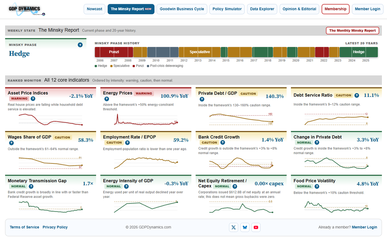Image resolution: width=387 pixels, height=240 pixels.
Task: Click NORMAL badge on Food Price Volatility
Action: tap(304, 186)
